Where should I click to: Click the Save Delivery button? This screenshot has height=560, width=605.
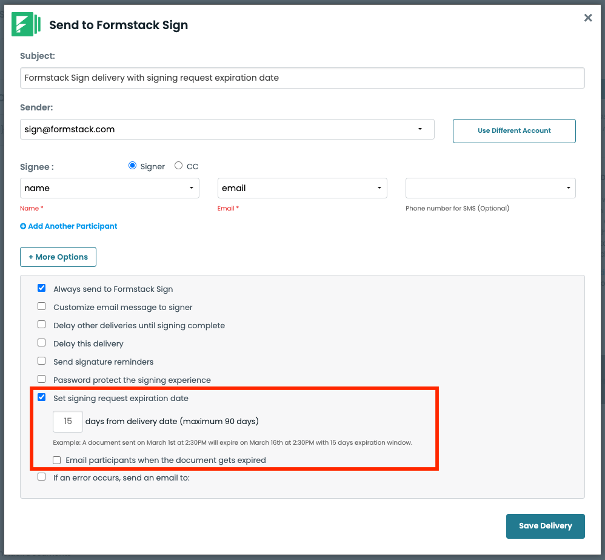tap(545, 526)
